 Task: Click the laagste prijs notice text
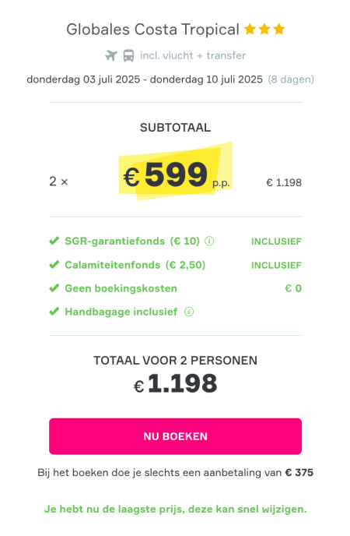coord(175,510)
